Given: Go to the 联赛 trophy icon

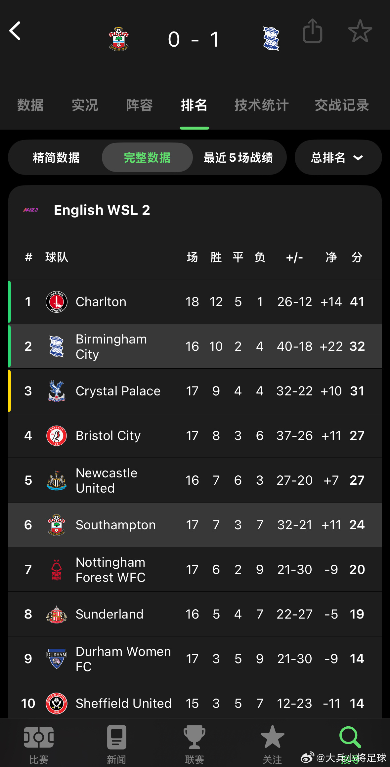Looking at the screenshot, I should [x=195, y=738].
